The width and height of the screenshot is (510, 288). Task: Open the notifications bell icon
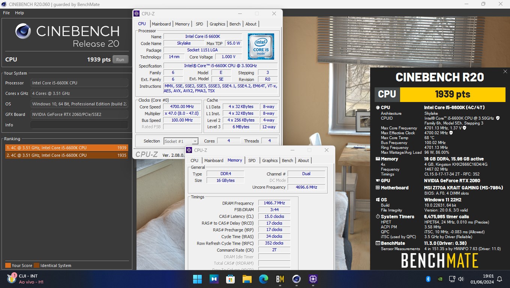pyautogui.click(x=499, y=279)
